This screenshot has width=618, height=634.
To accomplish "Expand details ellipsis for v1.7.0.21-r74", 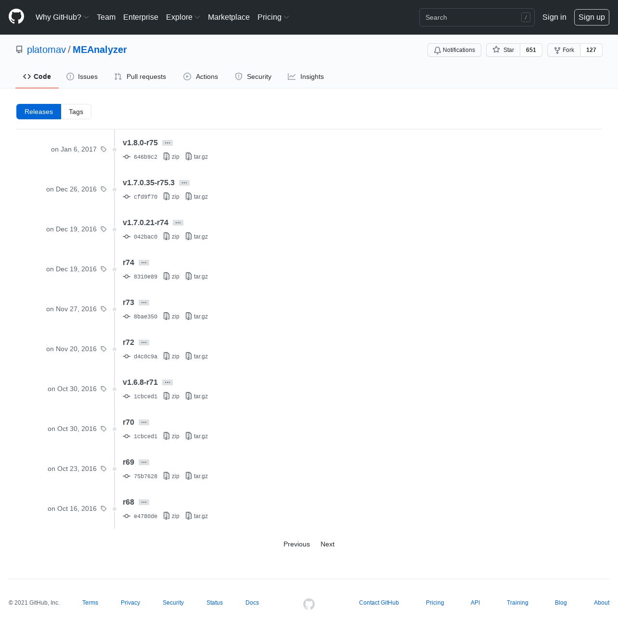I will click(x=178, y=223).
